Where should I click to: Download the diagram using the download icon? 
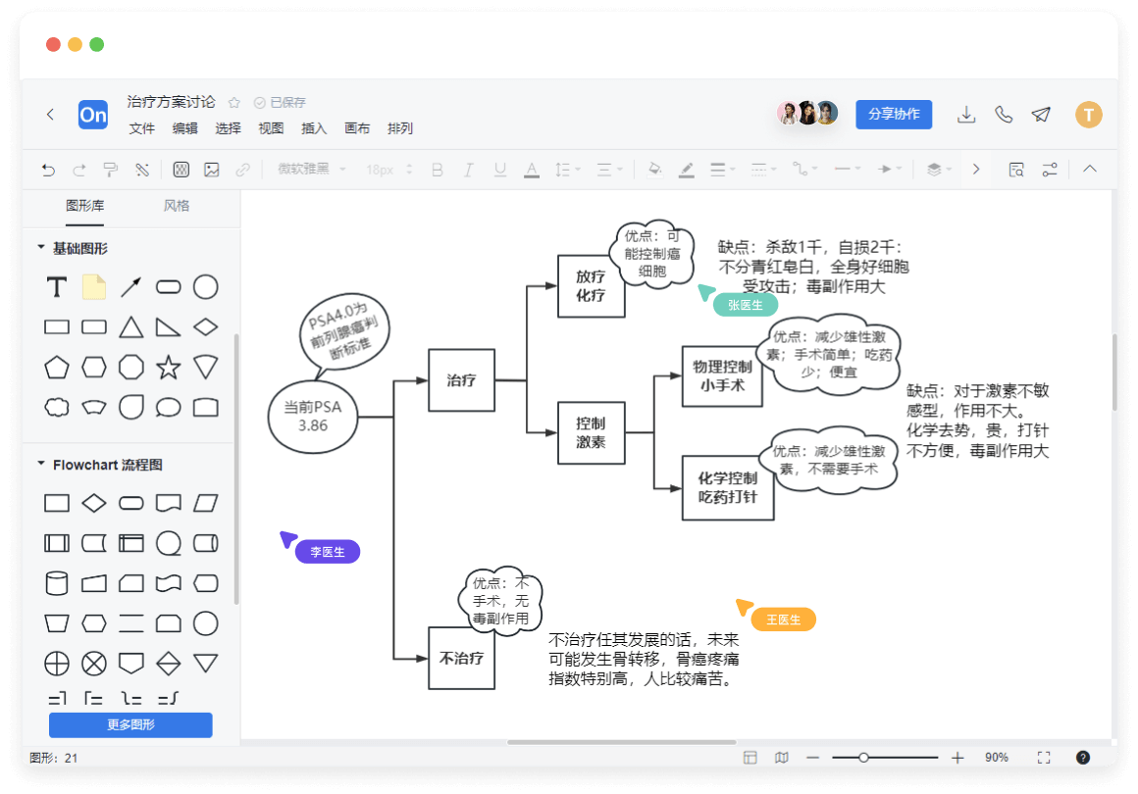(x=966, y=115)
